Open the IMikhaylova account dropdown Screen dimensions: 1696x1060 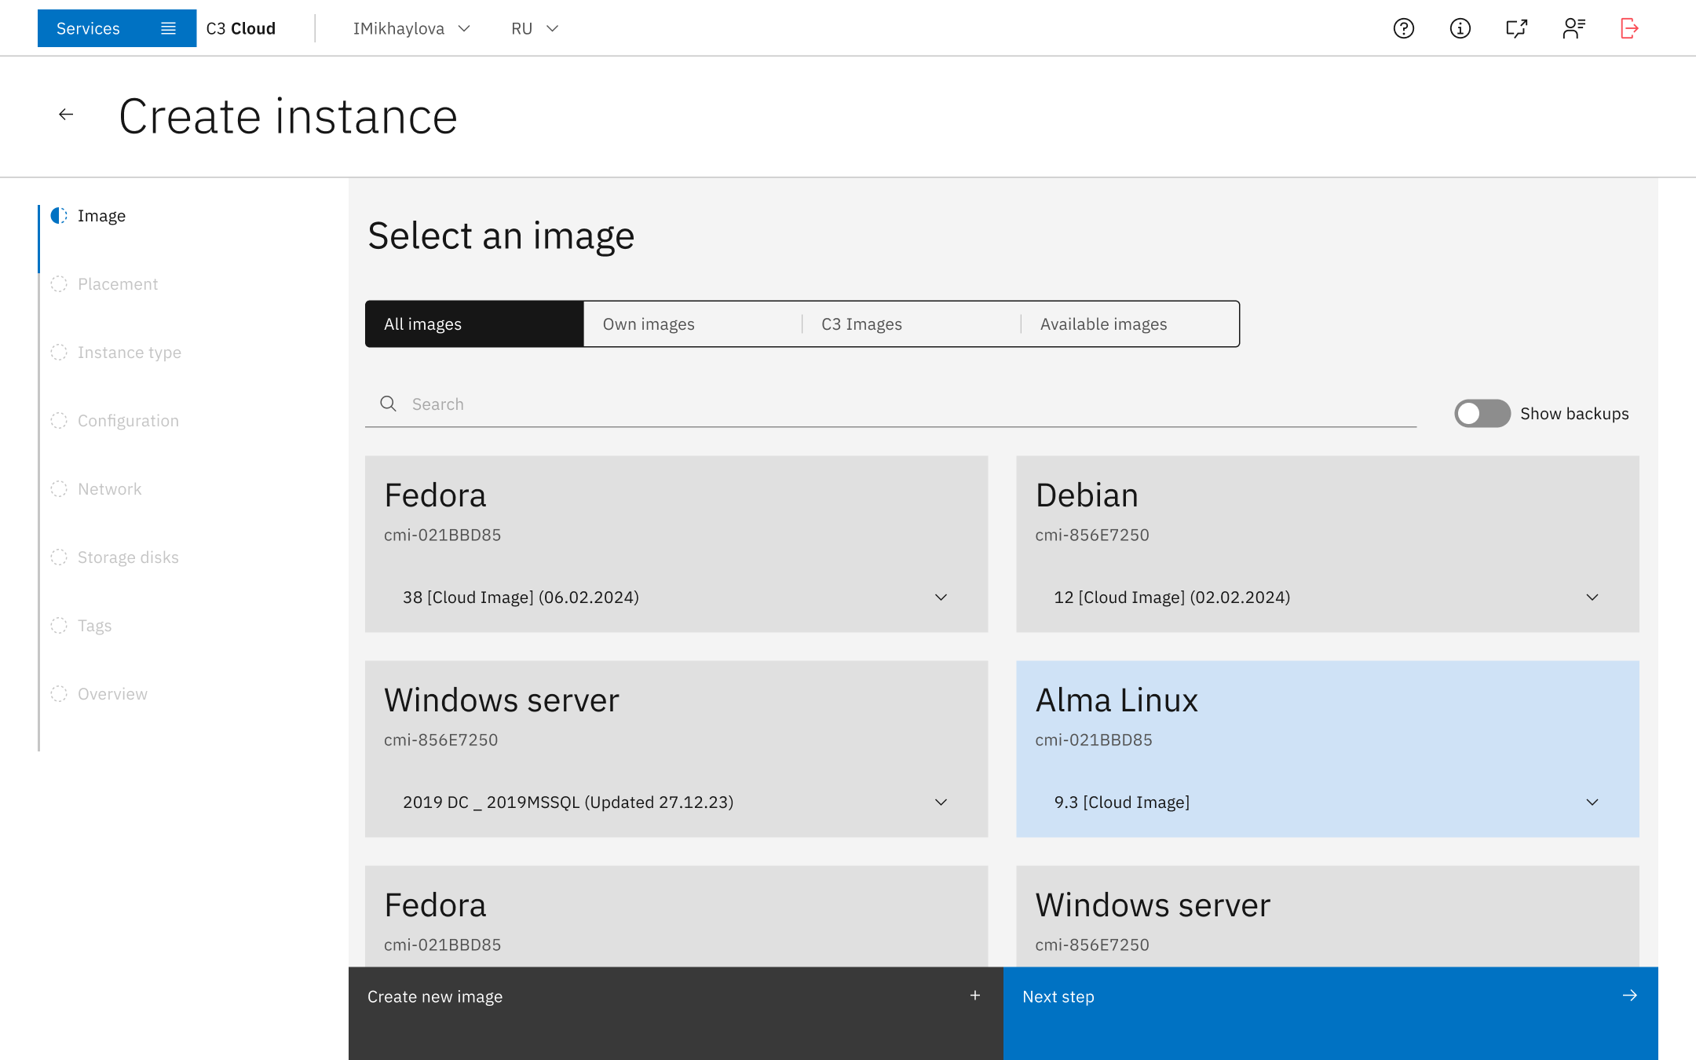point(411,29)
